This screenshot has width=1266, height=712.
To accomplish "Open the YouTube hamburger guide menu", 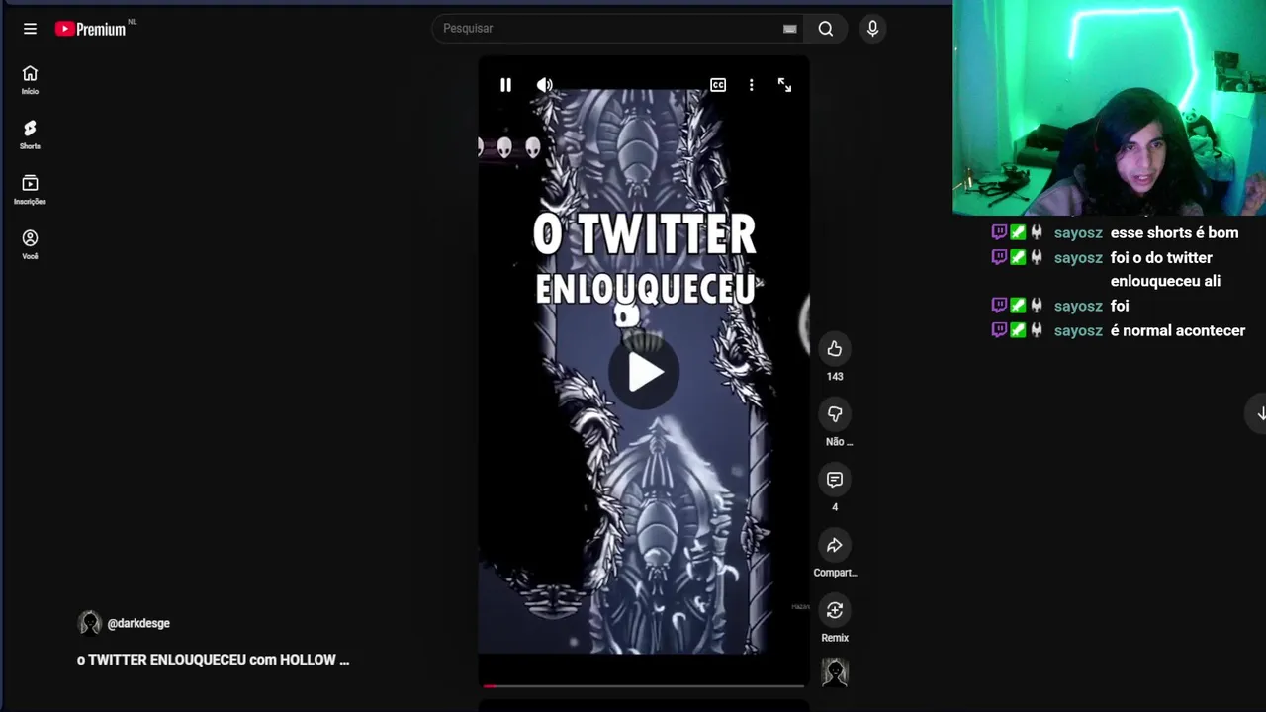I will click(30, 29).
